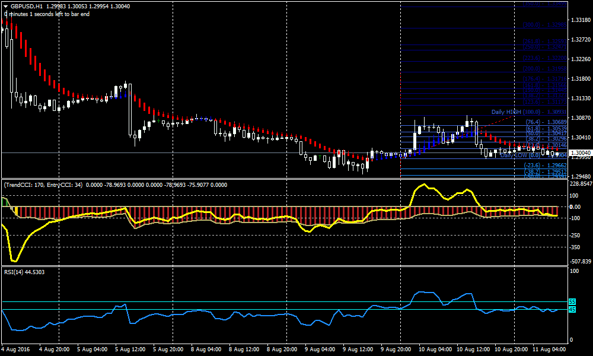Select the (76.4) - 1.30689 Fibonacci label
This screenshot has width=593, height=356.
[546, 122]
